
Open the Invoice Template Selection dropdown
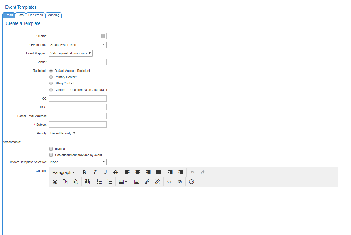point(78,162)
